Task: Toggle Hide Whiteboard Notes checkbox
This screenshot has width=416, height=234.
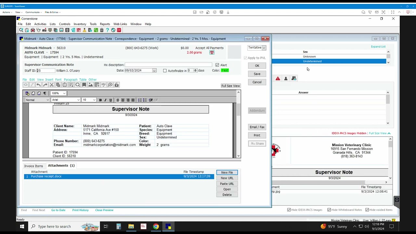Action: [329, 210]
